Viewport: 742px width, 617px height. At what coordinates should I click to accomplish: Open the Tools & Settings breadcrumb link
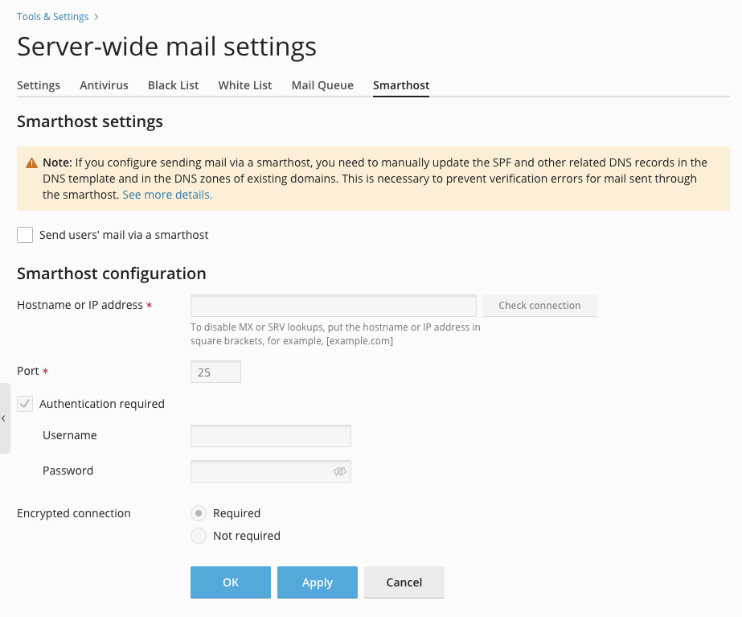tap(52, 17)
